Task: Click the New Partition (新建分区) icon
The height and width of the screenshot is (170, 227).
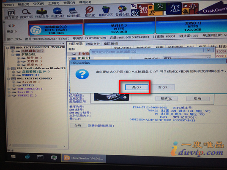Action: point(74,12)
